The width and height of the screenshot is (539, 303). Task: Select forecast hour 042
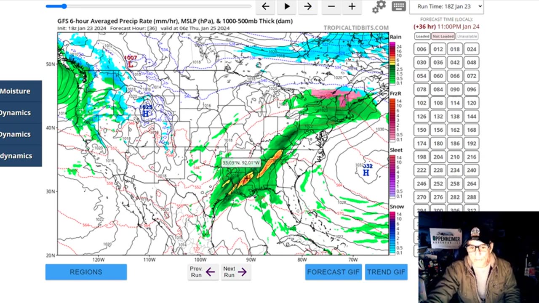pyautogui.click(x=455, y=63)
